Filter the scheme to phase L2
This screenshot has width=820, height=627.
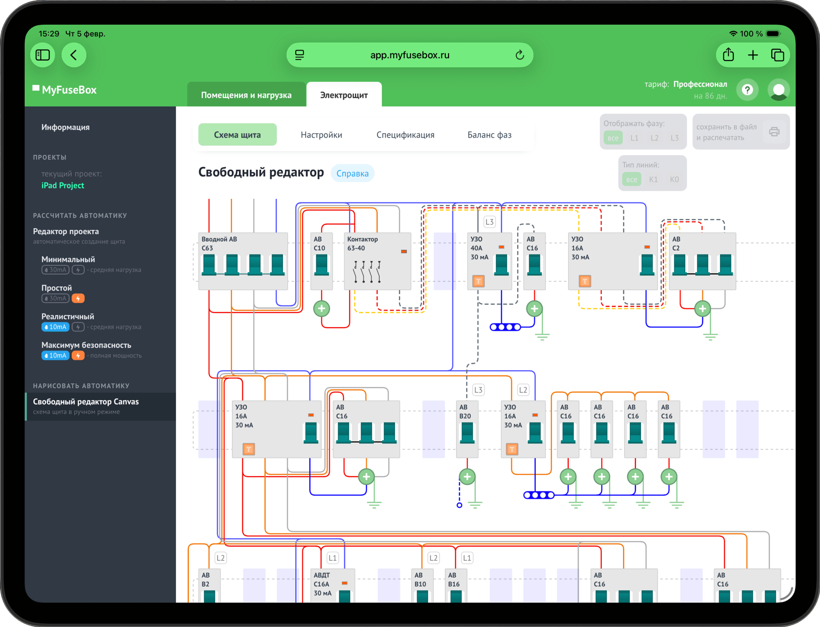(654, 138)
